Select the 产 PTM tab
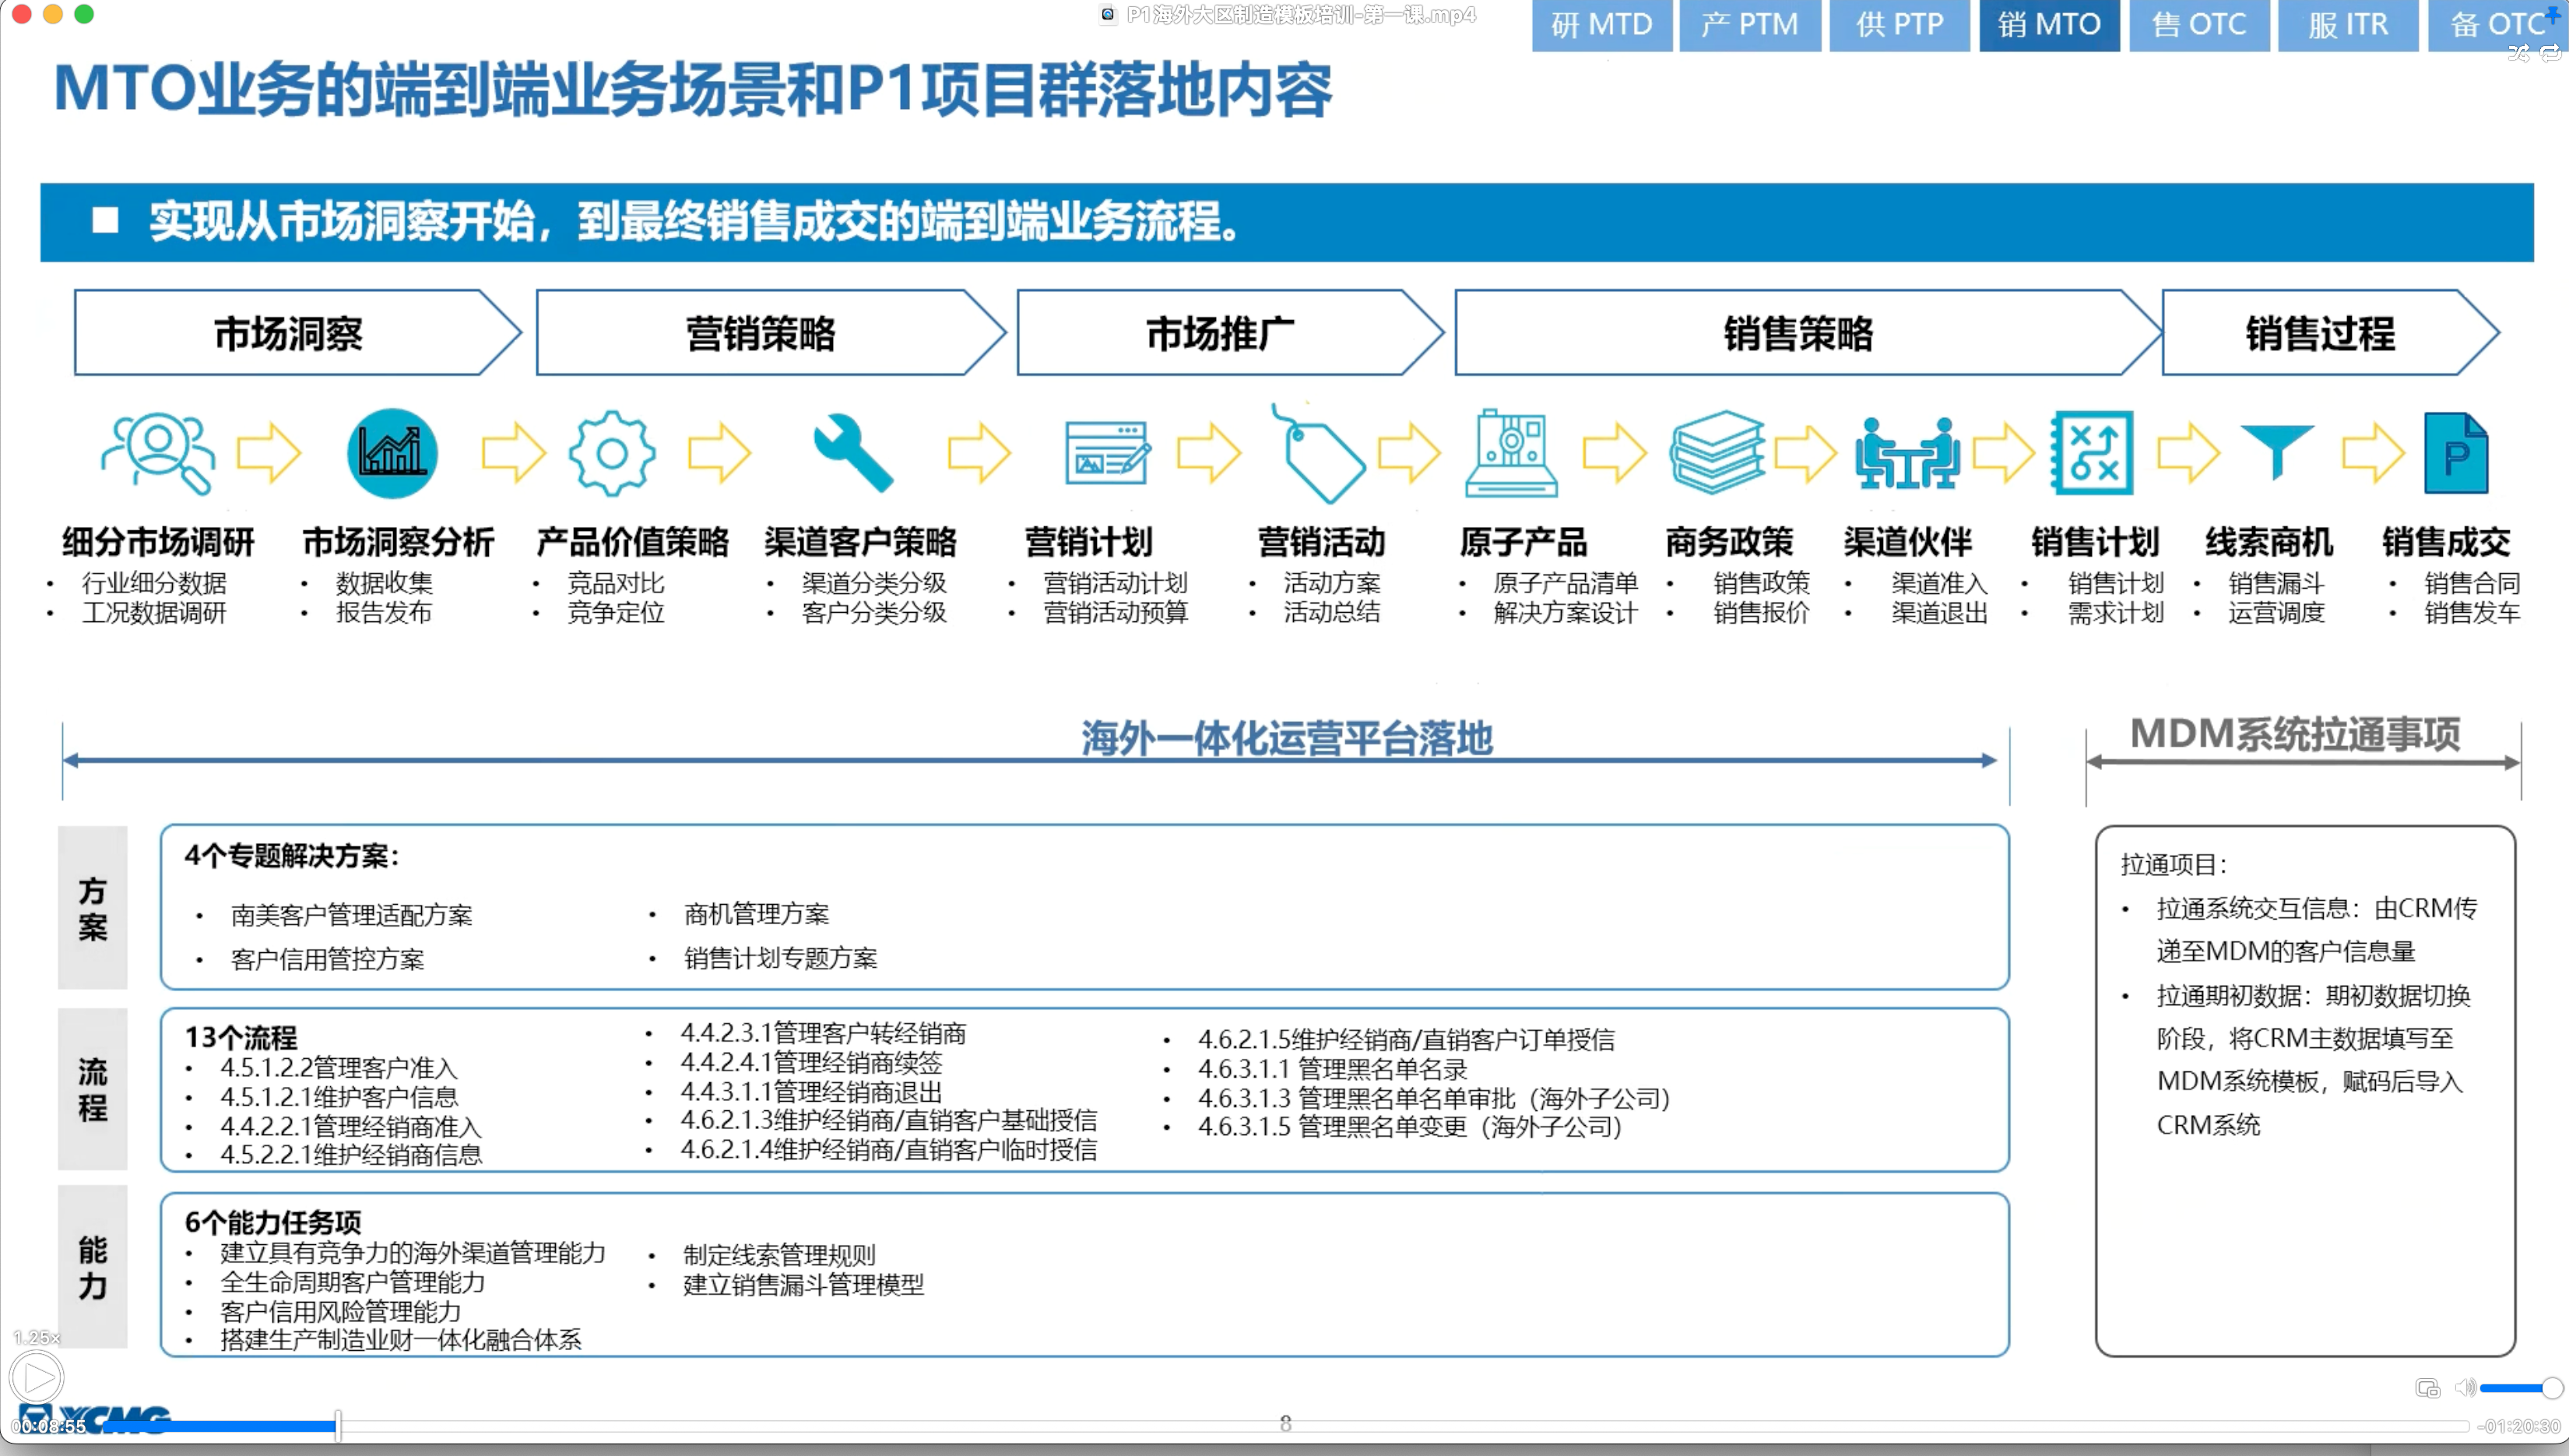This screenshot has width=2569, height=1456. (x=1749, y=25)
